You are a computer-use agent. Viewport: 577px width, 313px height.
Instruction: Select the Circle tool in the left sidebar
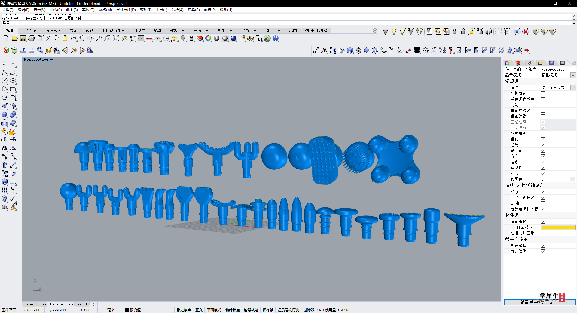5,81
